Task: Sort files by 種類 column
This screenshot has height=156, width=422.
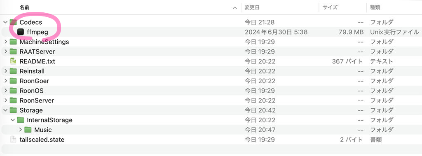Action: [375, 7]
